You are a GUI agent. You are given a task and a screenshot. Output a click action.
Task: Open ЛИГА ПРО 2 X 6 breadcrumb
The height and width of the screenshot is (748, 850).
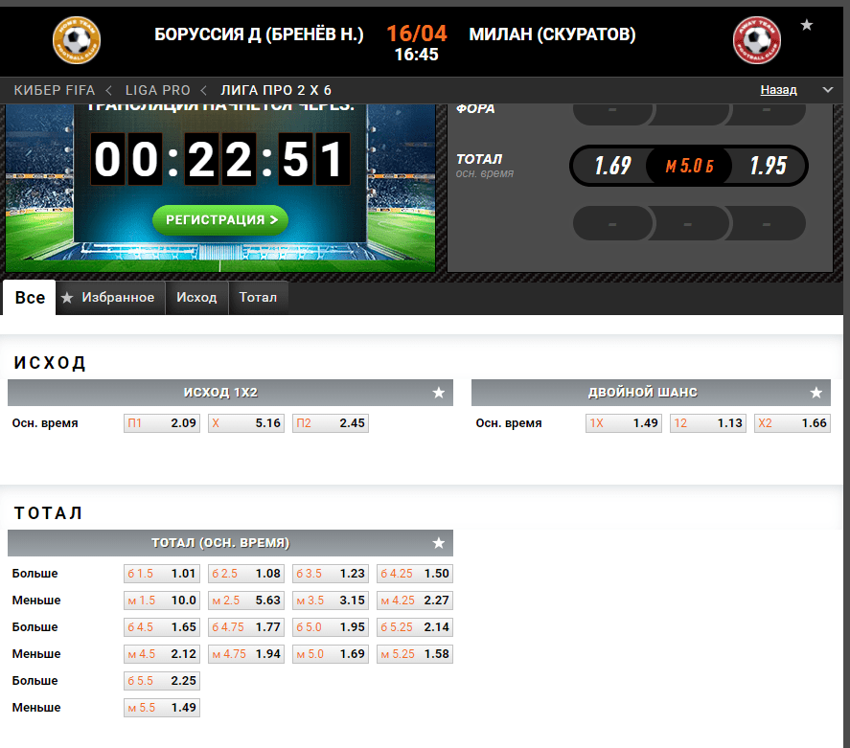point(276,90)
